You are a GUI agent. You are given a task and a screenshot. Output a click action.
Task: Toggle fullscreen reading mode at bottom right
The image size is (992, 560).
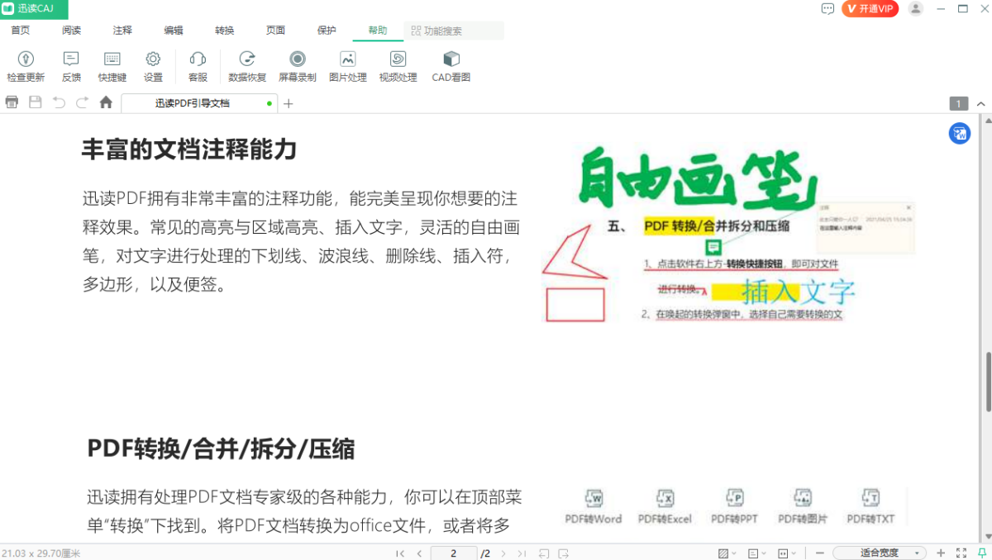961,553
